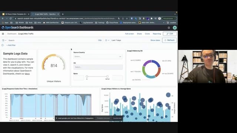The height and width of the screenshot is (133, 237).
Task: Click the Refresh button
Action: [170, 40]
